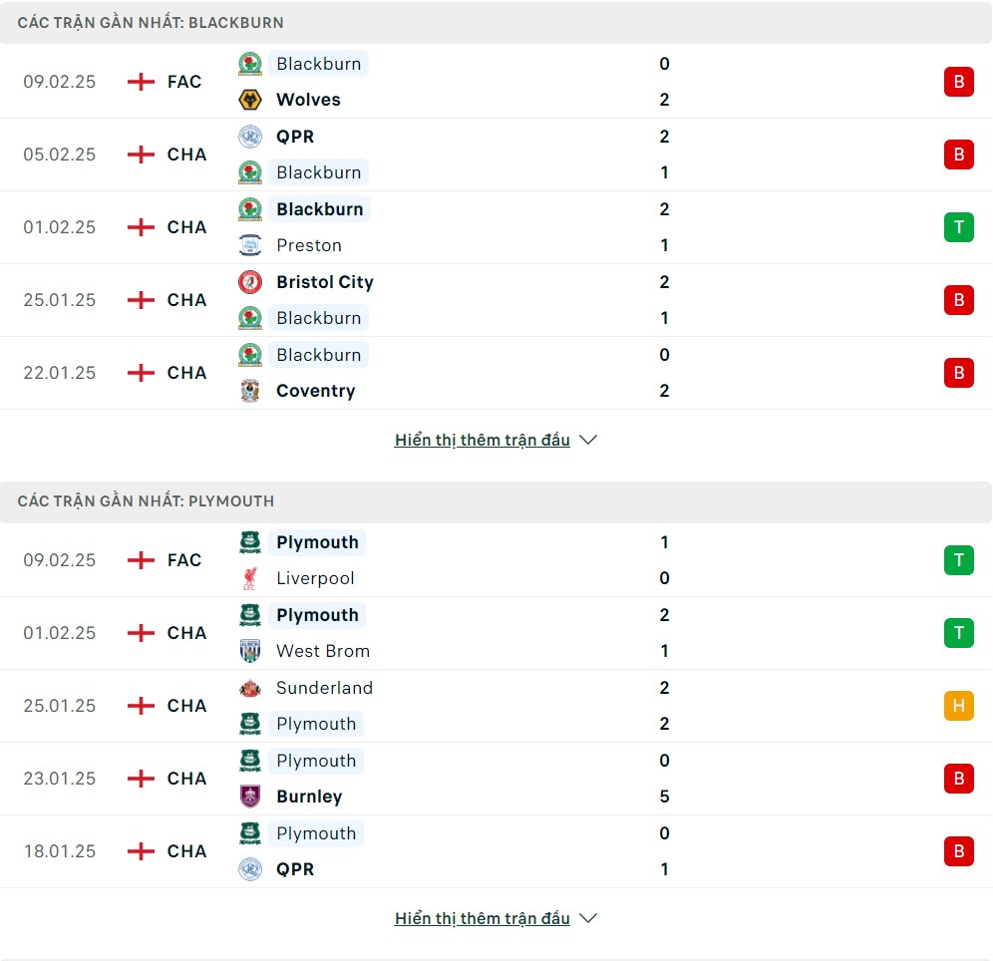Viewport: 993px width, 961px height.
Task: Click orange H draw badge for Sunderland match
Action: 959,706
